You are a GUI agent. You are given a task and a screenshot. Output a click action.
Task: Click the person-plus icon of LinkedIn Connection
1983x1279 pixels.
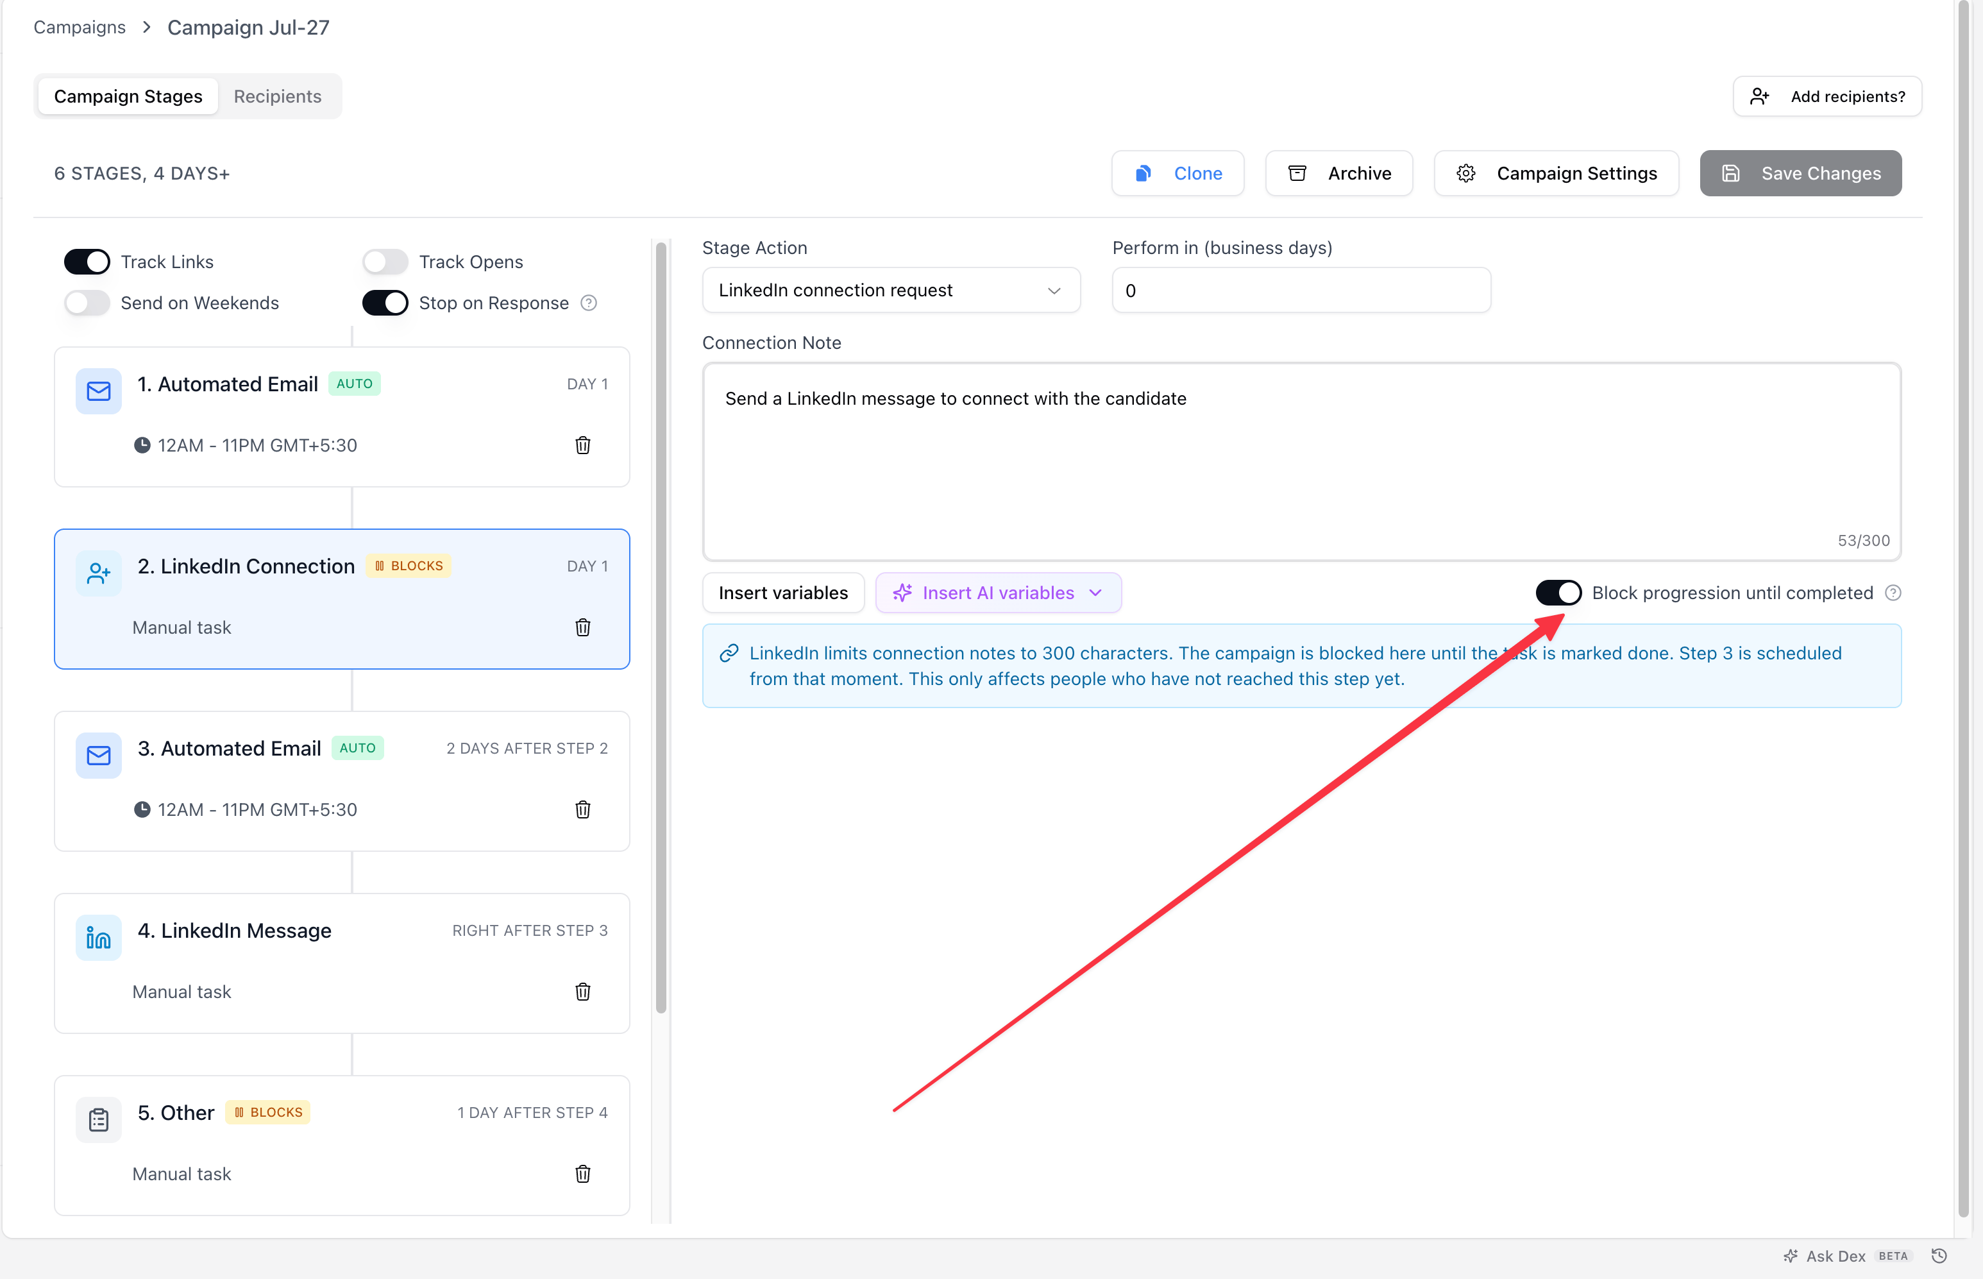[x=99, y=573]
